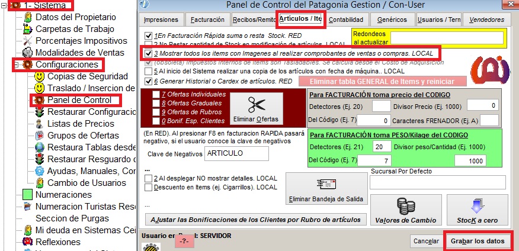Toggle option 1 Facturación Rápida suma o resta Stock
519x251 pixels.
tap(148, 36)
